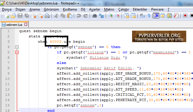Screen dimensions: 193x112
Task: Open the Düzen menu
Action: click(20, 9)
